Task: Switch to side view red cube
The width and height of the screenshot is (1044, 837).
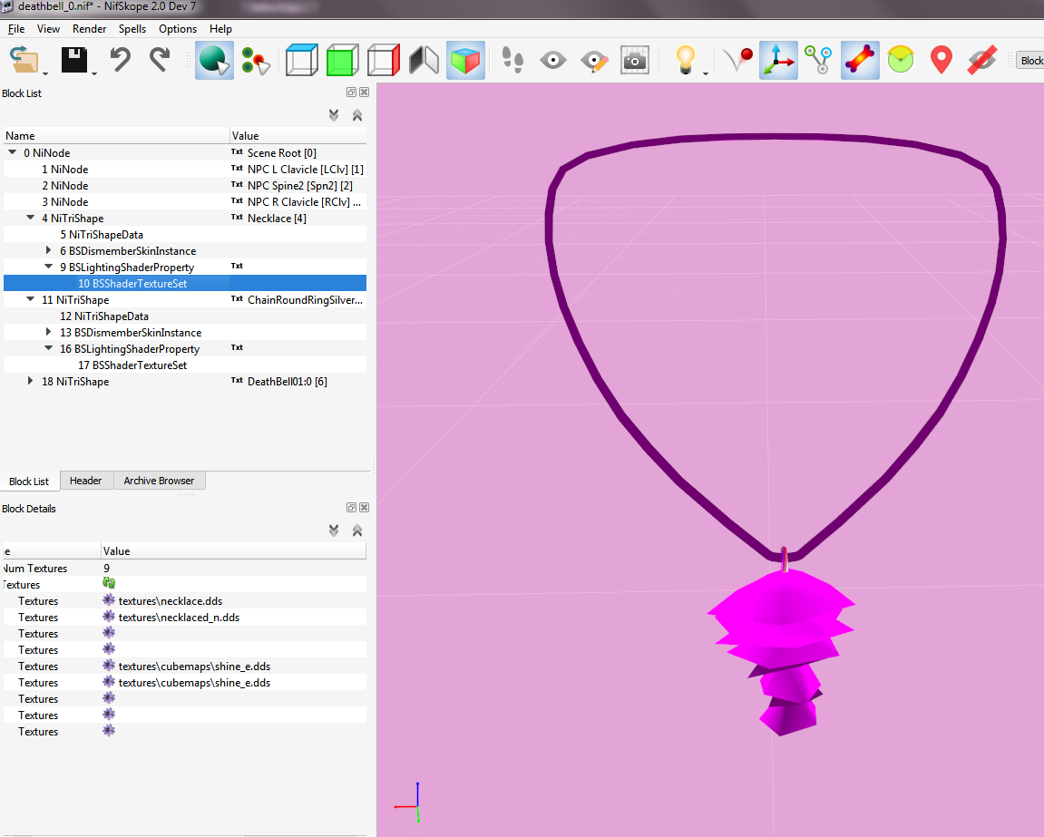Action: pos(384,60)
